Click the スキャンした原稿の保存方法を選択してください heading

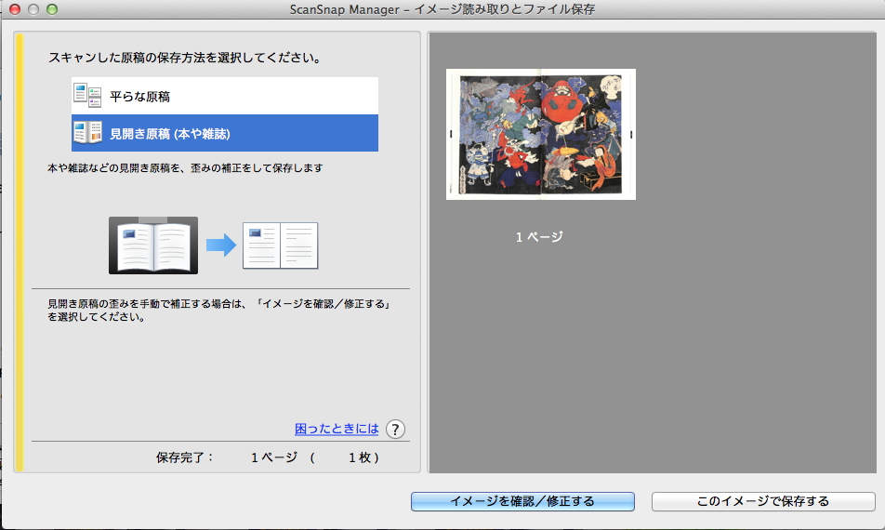[x=185, y=58]
